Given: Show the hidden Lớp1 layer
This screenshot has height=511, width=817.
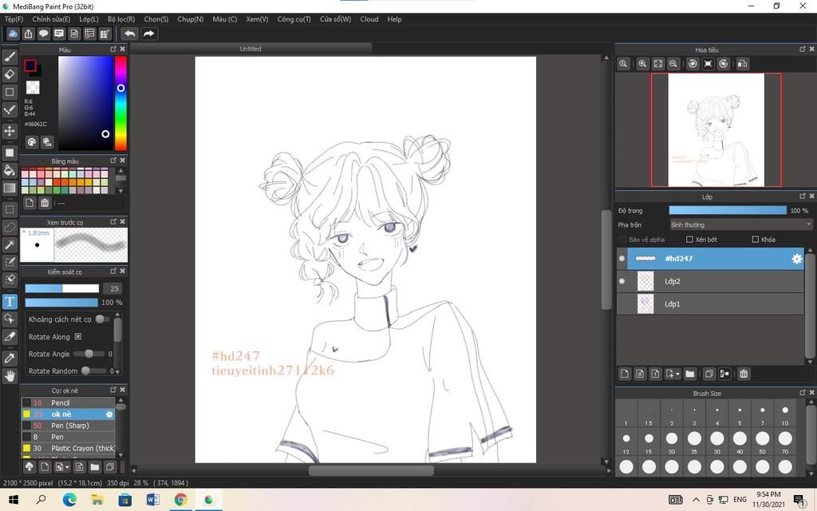Looking at the screenshot, I should pyautogui.click(x=622, y=304).
